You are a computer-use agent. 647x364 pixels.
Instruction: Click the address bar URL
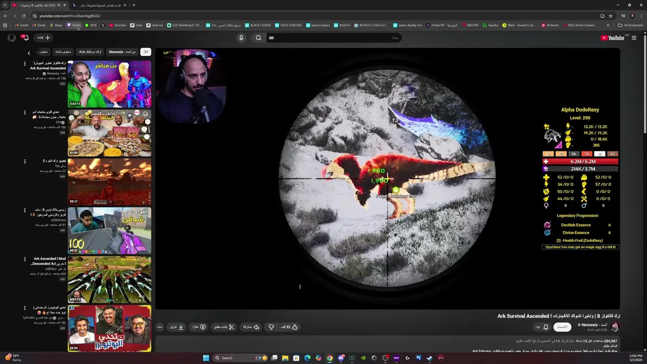[x=70, y=16]
